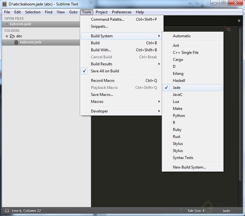The height and width of the screenshot is (216, 245).
Task: Select Syntax Tests build system
Action: (x=193, y=158)
